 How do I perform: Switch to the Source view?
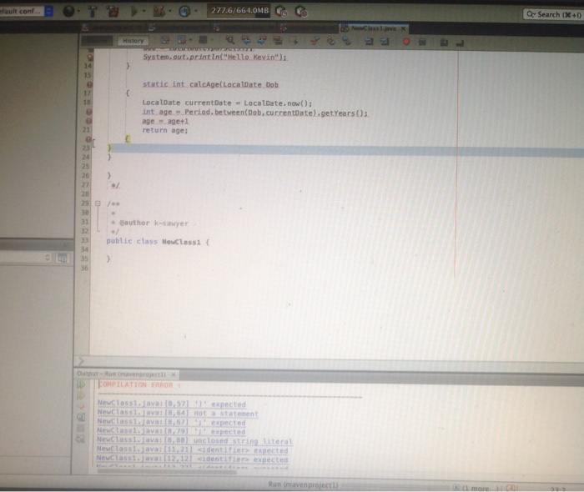pos(97,41)
